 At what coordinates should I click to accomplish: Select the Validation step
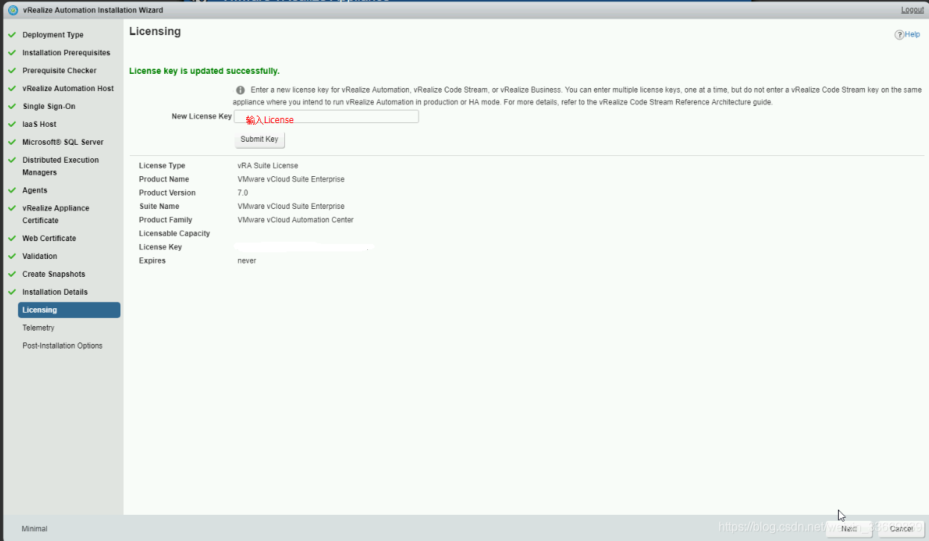click(40, 257)
